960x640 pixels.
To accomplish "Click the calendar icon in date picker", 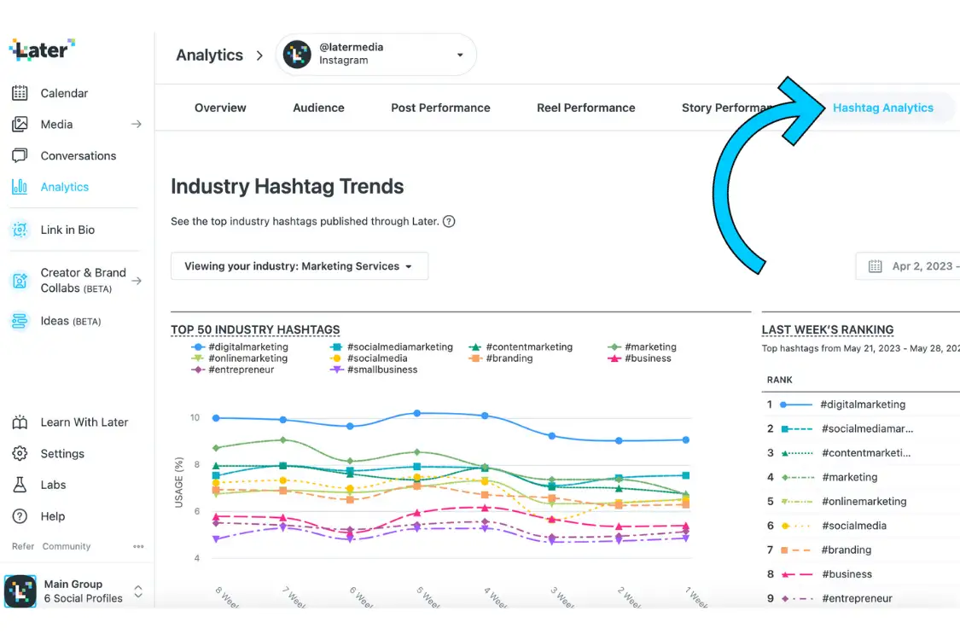I will tap(875, 266).
